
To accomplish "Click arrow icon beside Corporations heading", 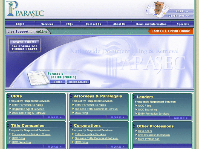I will click(71, 125).
